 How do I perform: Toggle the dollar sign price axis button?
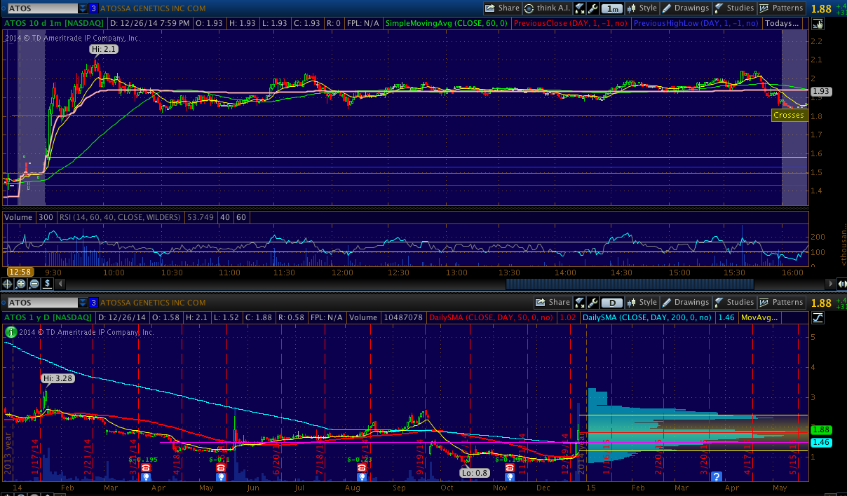[47, 284]
